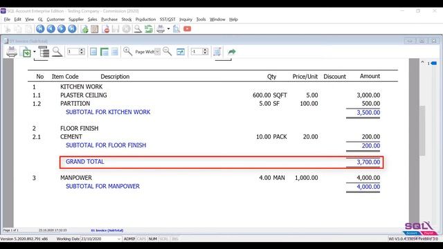Click the scroll-up arrow of preview pane
The height and width of the screenshot is (249, 443).
pos(423,62)
